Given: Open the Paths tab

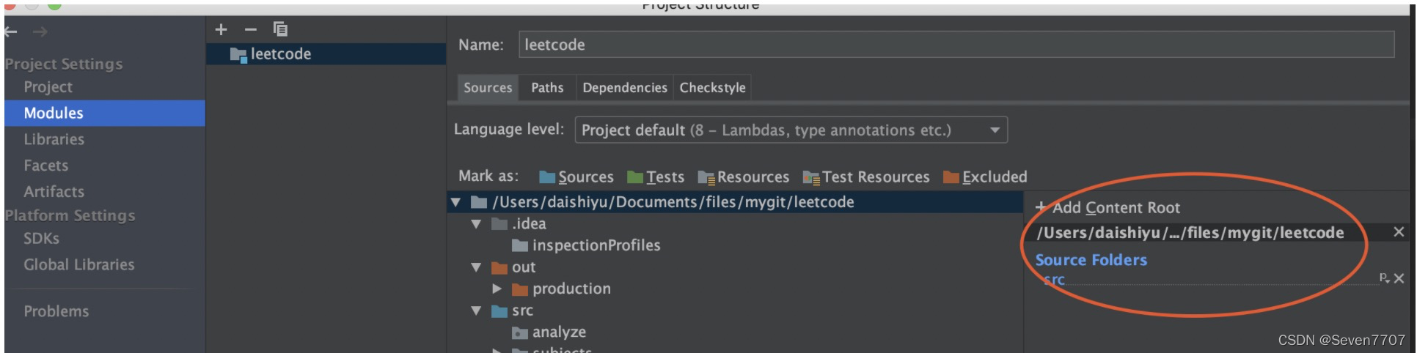Looking at the screenshot, I should tap(547, 88).
